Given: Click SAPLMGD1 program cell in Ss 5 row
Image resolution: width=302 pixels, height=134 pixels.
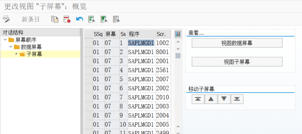Looking at the screenshot, I should tap(142, 79).
